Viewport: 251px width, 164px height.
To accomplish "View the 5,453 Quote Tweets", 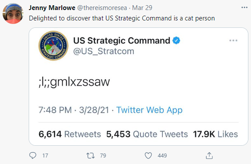I will 147,134.
